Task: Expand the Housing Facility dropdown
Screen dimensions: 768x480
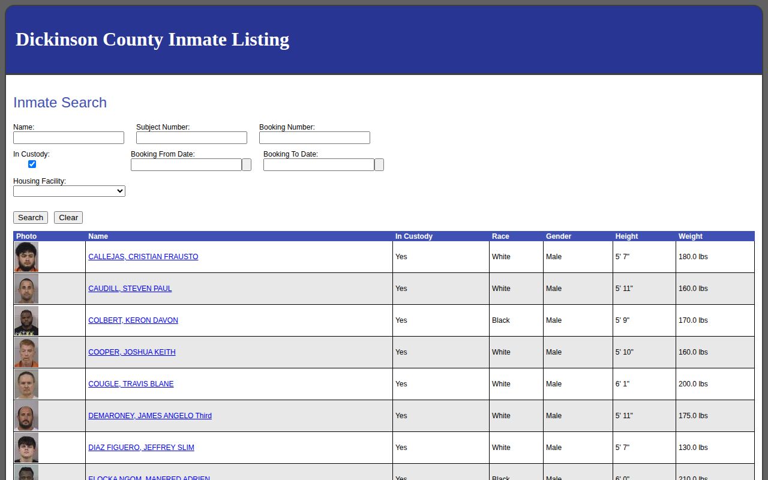Action: click(x=69, y=191)
